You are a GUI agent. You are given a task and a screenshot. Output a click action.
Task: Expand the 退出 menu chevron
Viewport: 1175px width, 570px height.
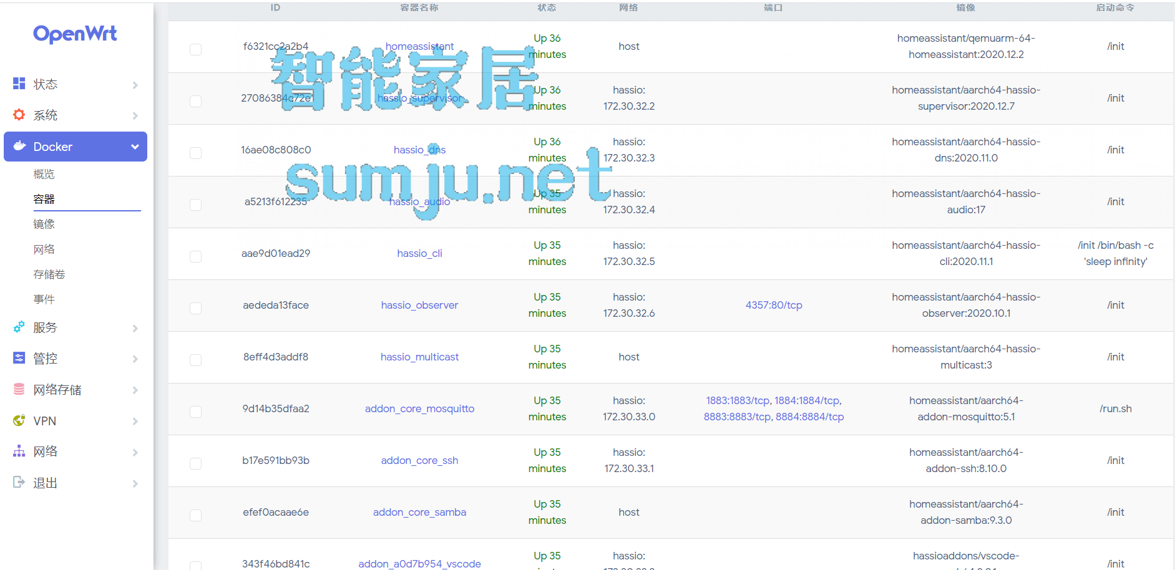click(135, 483)
